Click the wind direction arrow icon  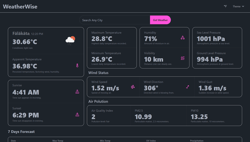click(187, 87)
